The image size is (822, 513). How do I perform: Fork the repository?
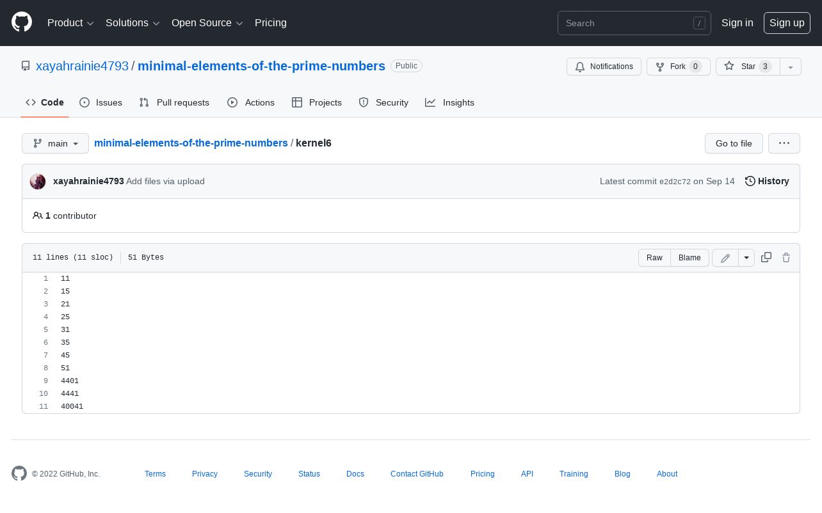678,67
